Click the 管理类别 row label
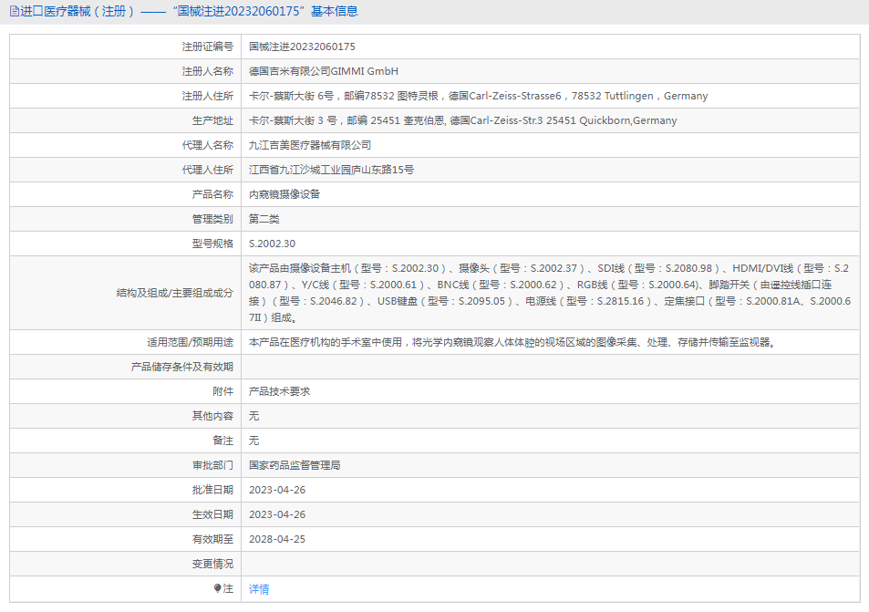Viewport: 869px width, 612px height. 212,219
